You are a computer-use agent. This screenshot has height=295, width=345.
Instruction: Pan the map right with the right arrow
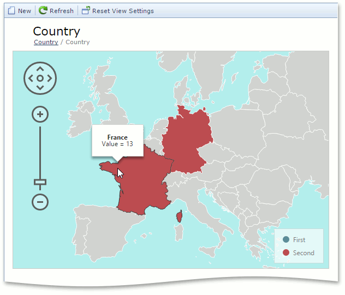pos(50,79)
